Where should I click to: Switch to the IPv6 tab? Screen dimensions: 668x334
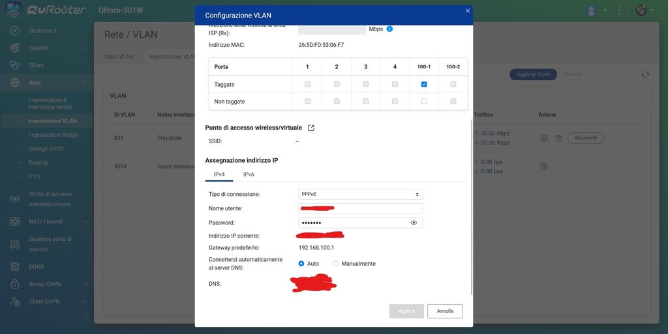click(249, 174)
